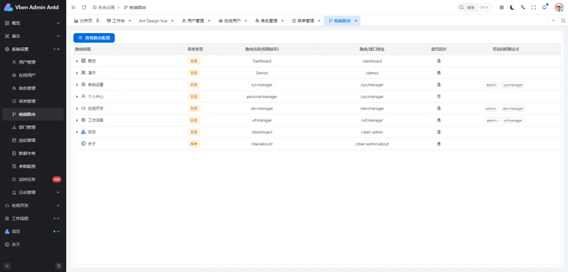This screenshot has width=568, height=272.
Task: Close the 前端路由 tab
Action: [x=356, y=21]
